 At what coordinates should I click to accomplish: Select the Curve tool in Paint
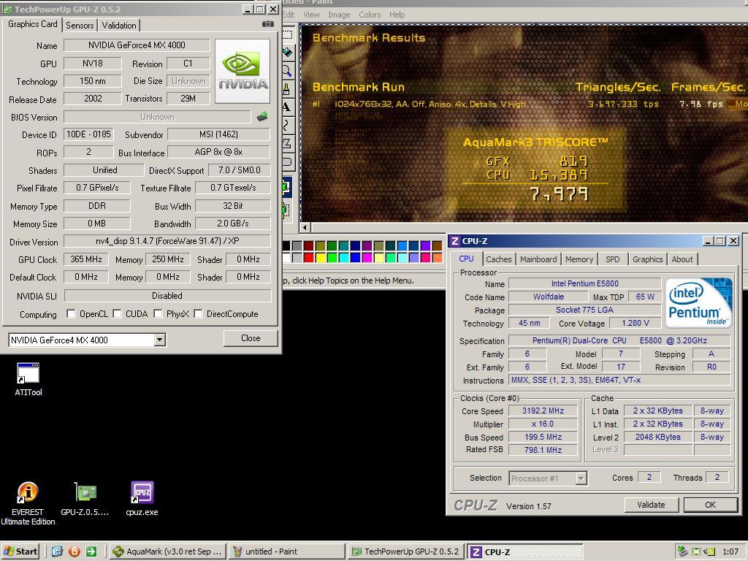click(288, 125)
